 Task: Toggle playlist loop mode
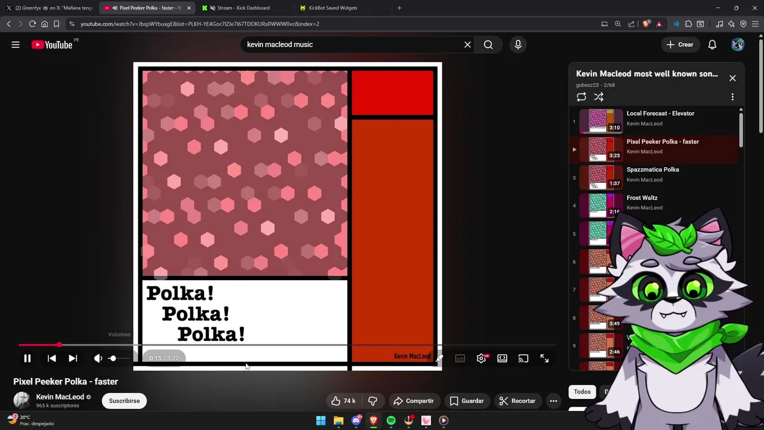[581, 97]
